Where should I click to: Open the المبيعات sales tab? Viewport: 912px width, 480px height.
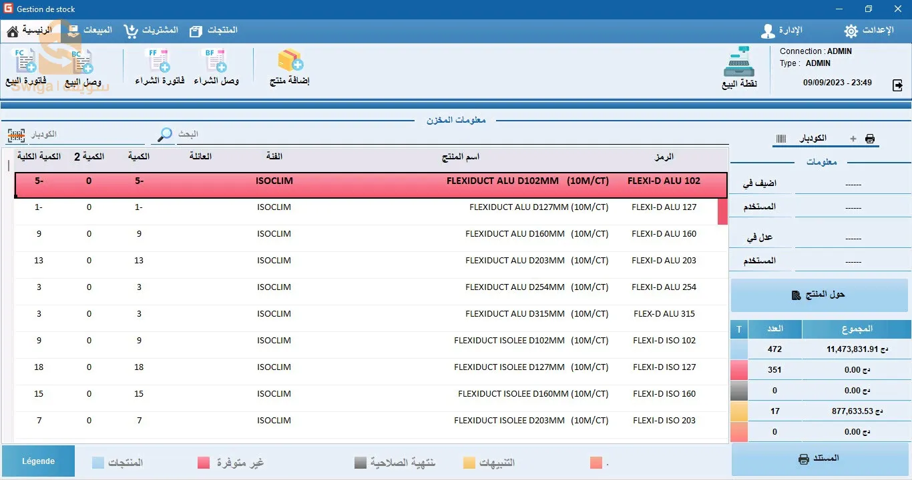[89, 31]
